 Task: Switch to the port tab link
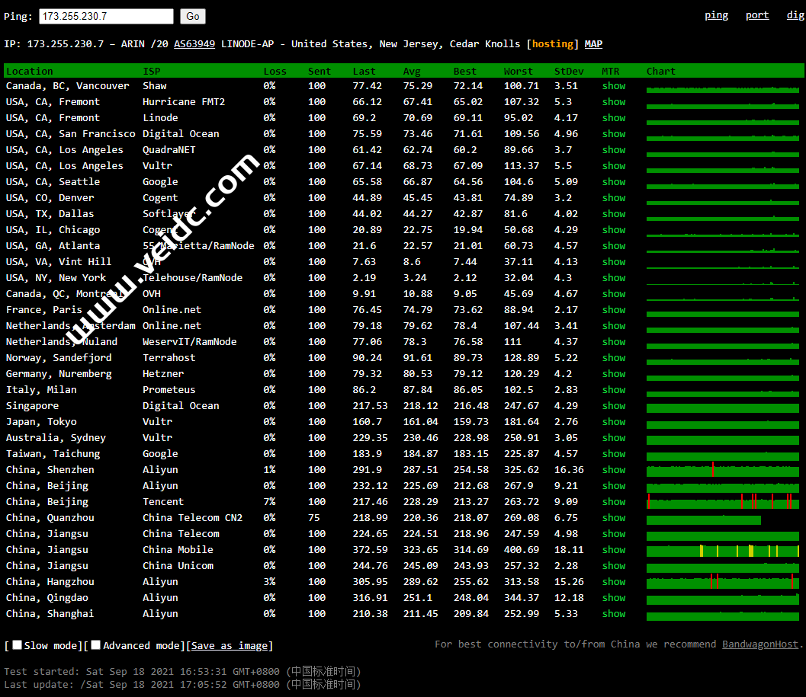pos(756,15)
